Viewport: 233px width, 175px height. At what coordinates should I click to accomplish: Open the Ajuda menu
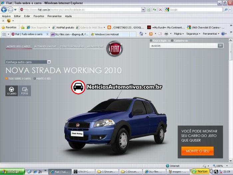(68, 16)
